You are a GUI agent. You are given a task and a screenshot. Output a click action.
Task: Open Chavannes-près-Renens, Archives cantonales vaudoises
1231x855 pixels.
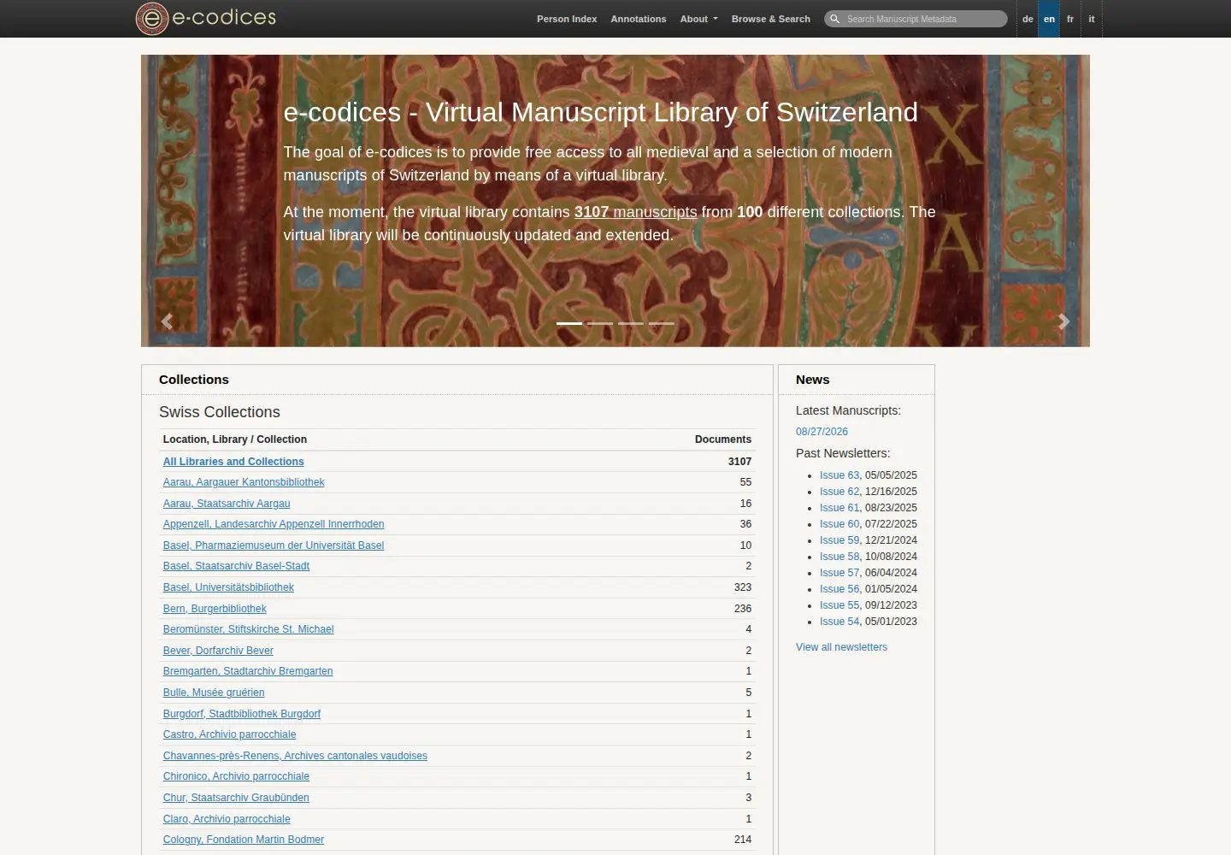[x=295, y=756]
